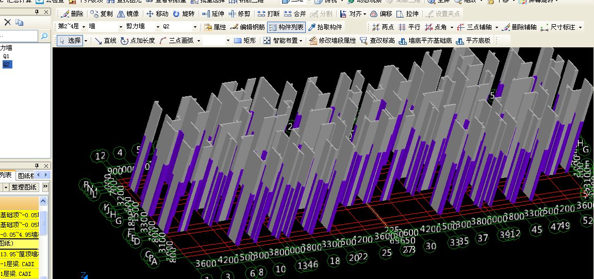The image size is (594, 279).
Task: Click 查改标高 check elevation
Action: click(377, 41)
